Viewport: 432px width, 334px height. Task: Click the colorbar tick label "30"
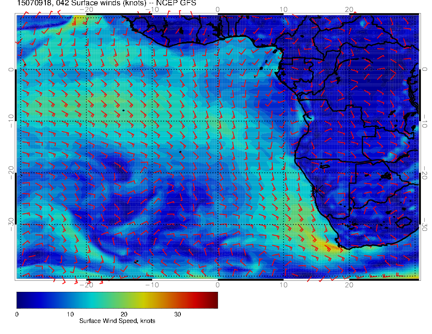178,314
